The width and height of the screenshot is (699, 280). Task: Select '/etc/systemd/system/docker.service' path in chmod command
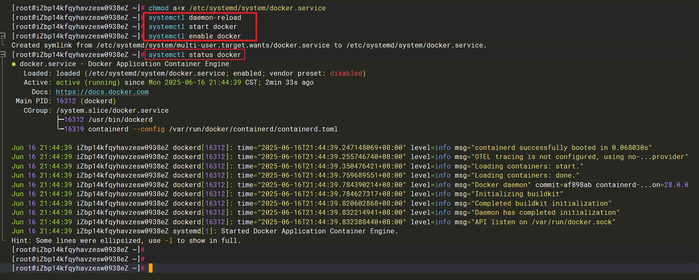pyautogui.click(x=258, y=8)
